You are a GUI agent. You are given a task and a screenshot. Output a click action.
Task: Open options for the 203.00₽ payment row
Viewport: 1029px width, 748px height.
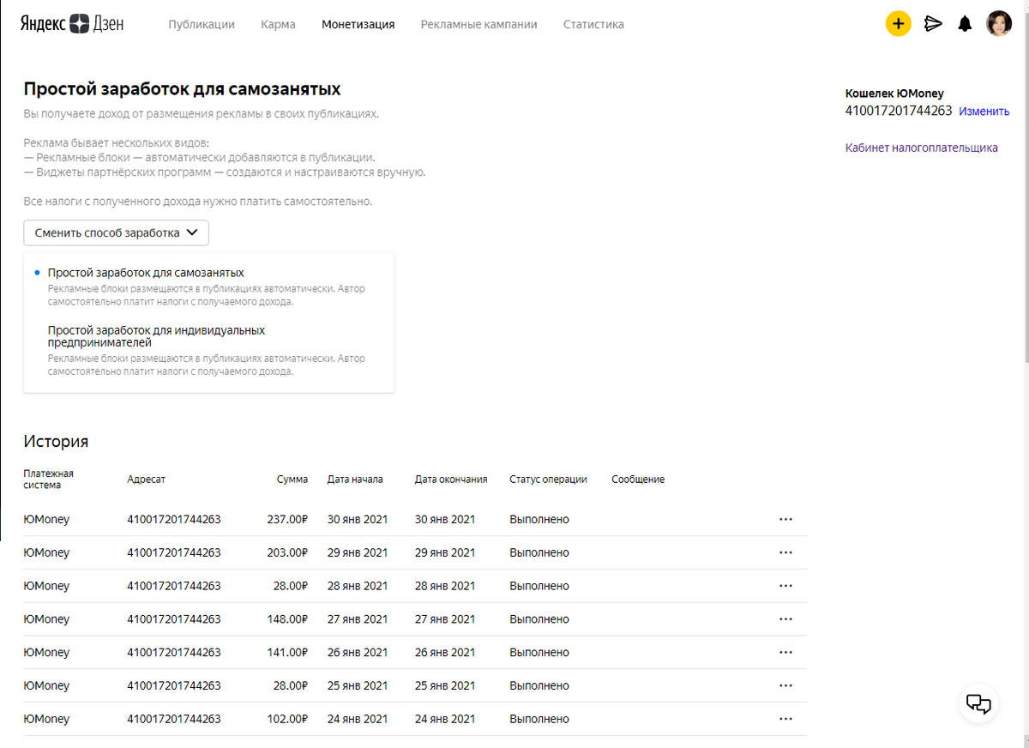pyautogui.click(x=785, y=552)
